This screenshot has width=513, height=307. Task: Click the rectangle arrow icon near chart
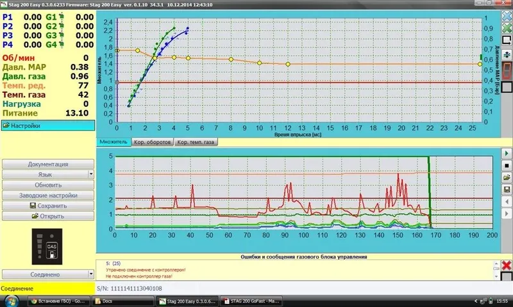(507, 40)
